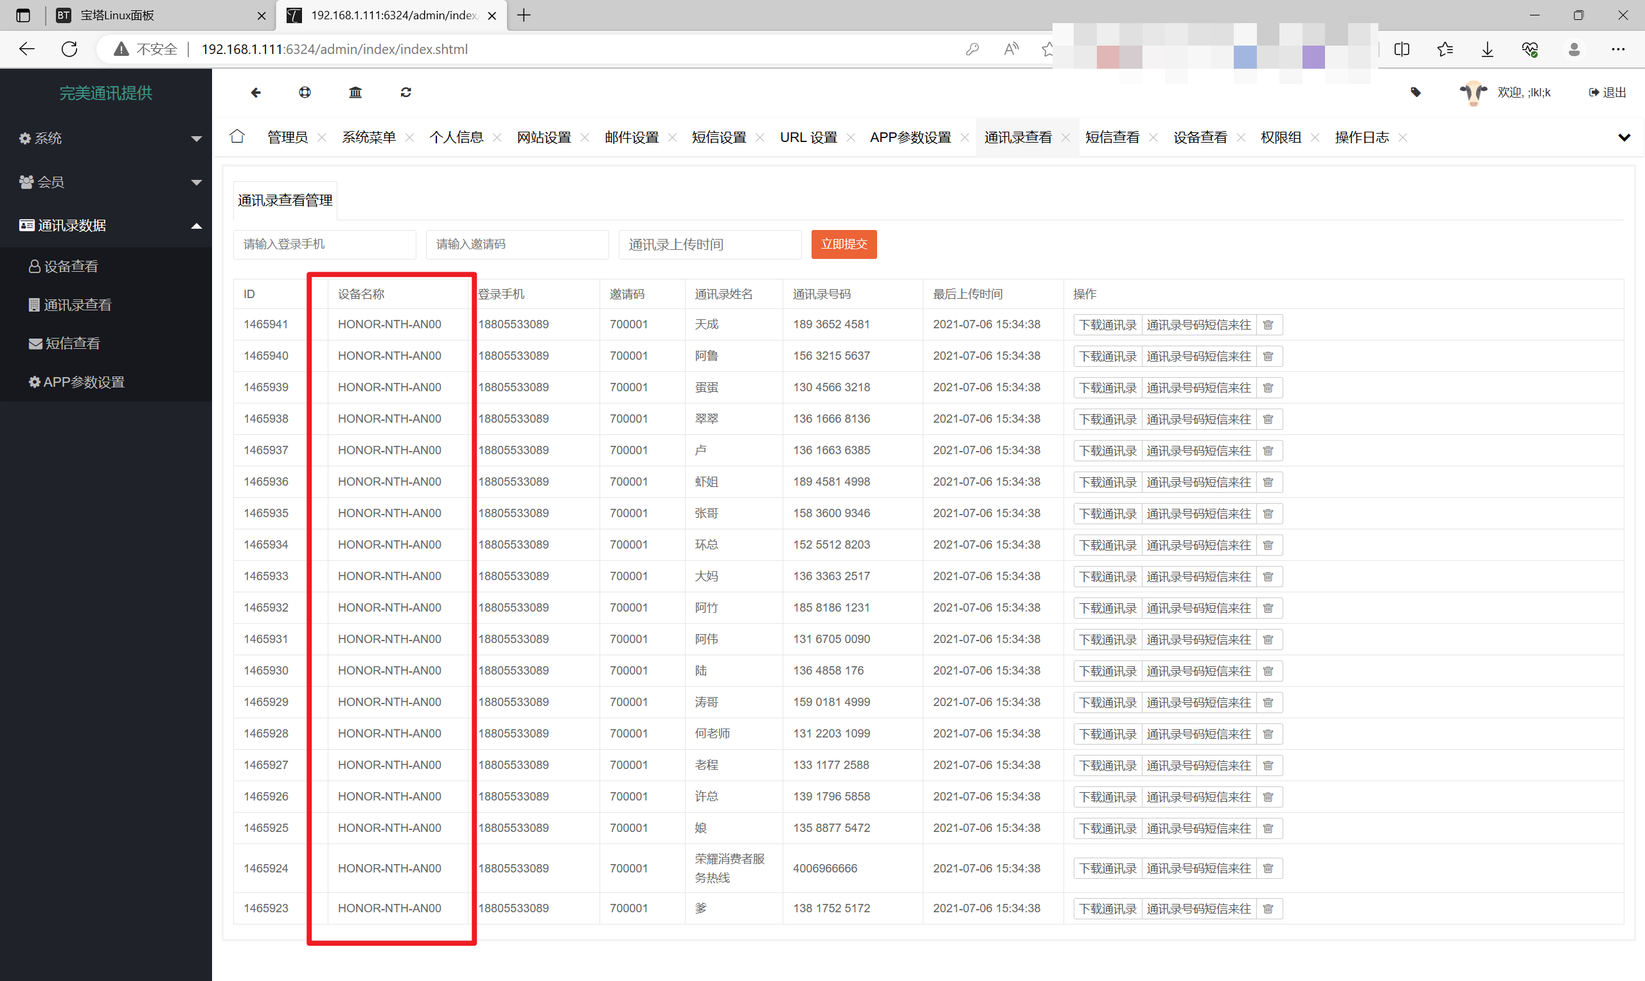Click the globe icon in admin toolbar
Screen dimensions: 1645x981
point(305,93)
